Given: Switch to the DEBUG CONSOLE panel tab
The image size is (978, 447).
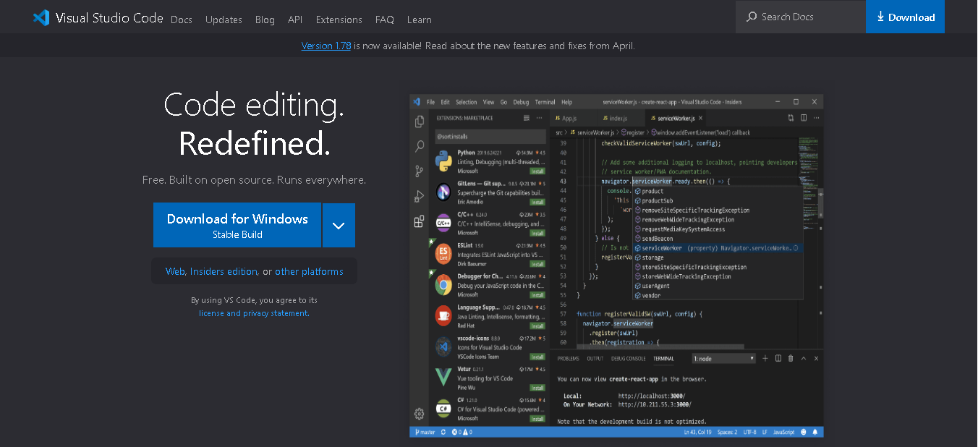Looking at the screenshot, I should (x=629, y=359).
